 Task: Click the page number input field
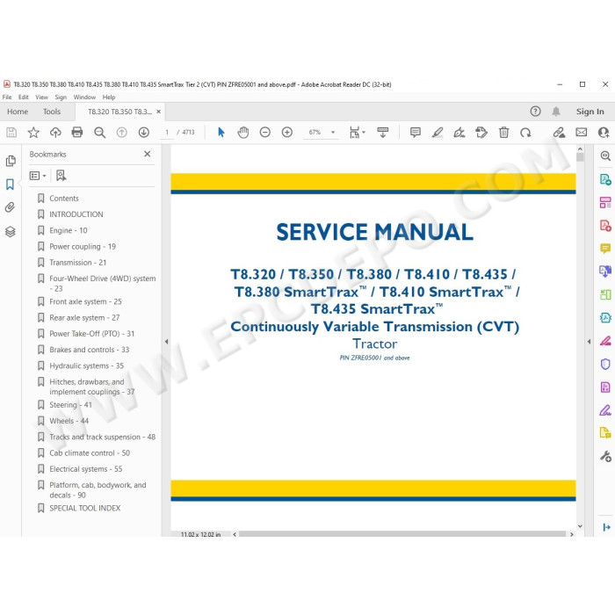click(x=167, y=133)
